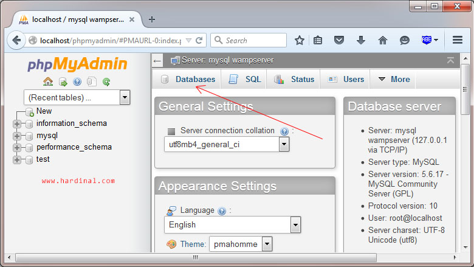The width and height of the screenshot is (474, 267).
Task: Open the phpMyAdmin logo
Action: click(77, 64)
